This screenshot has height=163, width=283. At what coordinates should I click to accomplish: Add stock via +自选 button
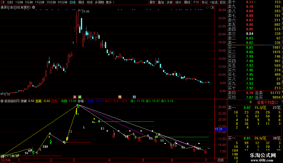[214, 2]
